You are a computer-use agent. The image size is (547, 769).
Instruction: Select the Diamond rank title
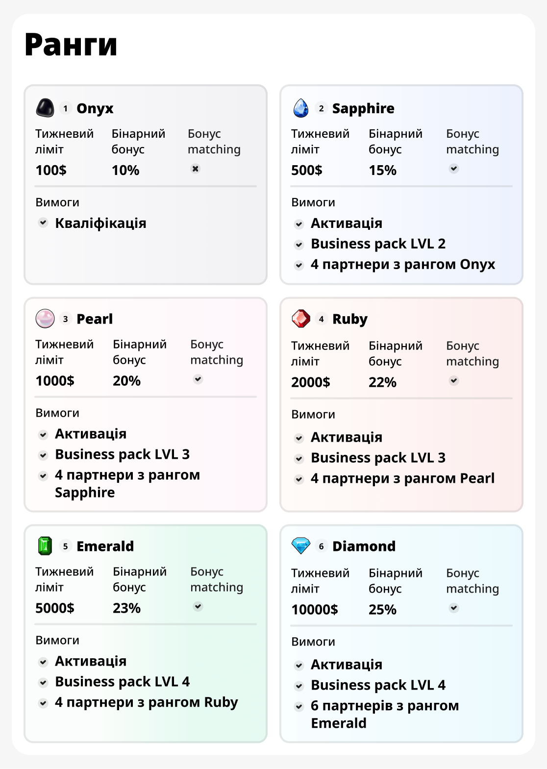coord(364,546)
